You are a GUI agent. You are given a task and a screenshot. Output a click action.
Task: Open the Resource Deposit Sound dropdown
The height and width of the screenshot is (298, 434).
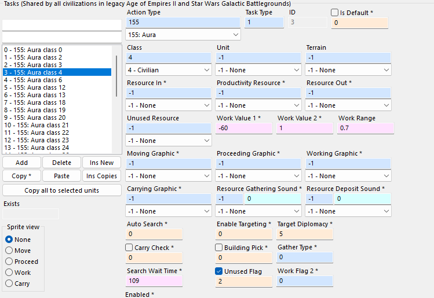[348, 211]
